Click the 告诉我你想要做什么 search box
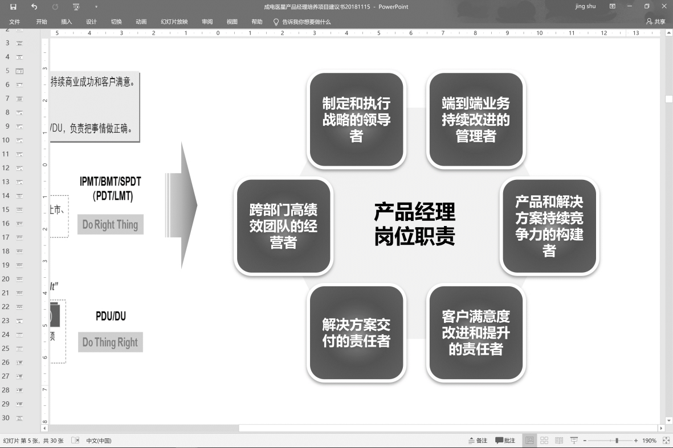The image size is (673, 448). coord(306,22)
